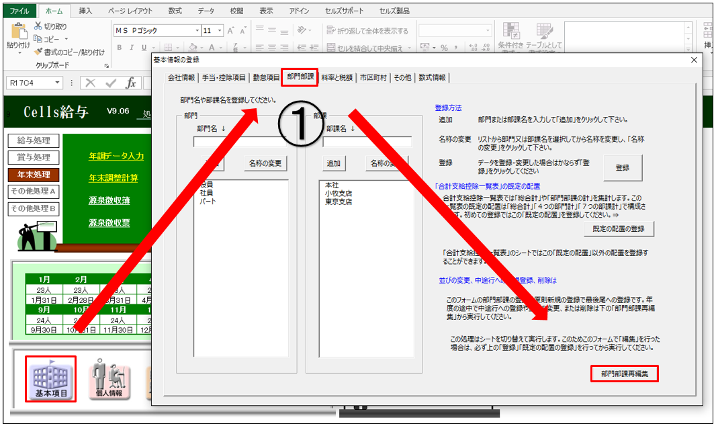Decrease font size with small A icon
The width and height of the screenshot is (716, 428).
coord(242,31)
